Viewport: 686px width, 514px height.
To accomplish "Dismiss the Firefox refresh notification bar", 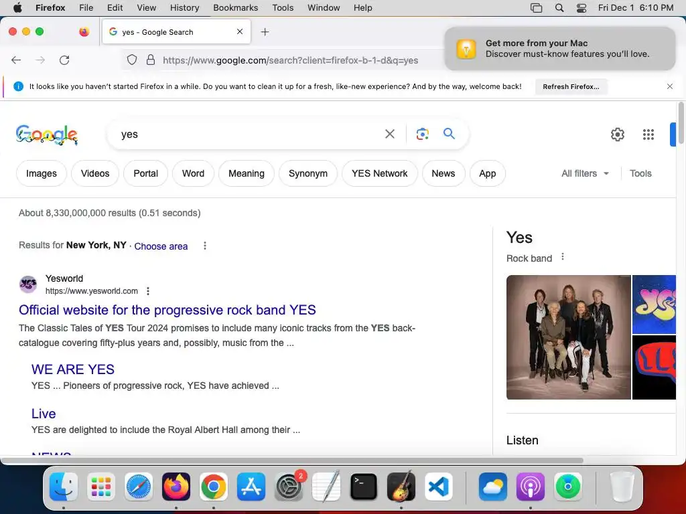I will click(669, 86).
